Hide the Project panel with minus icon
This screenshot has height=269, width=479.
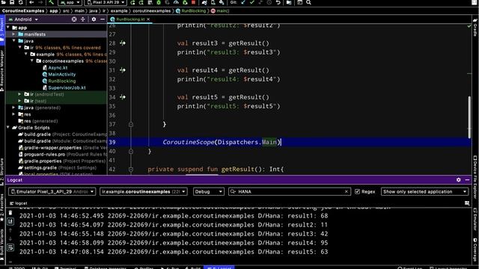pos(103,19)
